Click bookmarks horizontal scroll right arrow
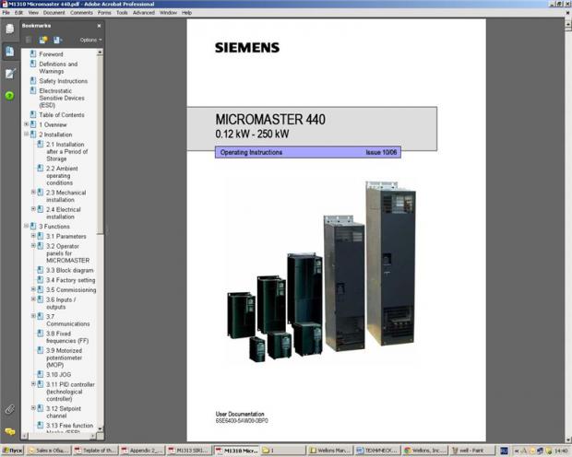The width and height of the screenshot is (572, 457). (x=92, y=436)
